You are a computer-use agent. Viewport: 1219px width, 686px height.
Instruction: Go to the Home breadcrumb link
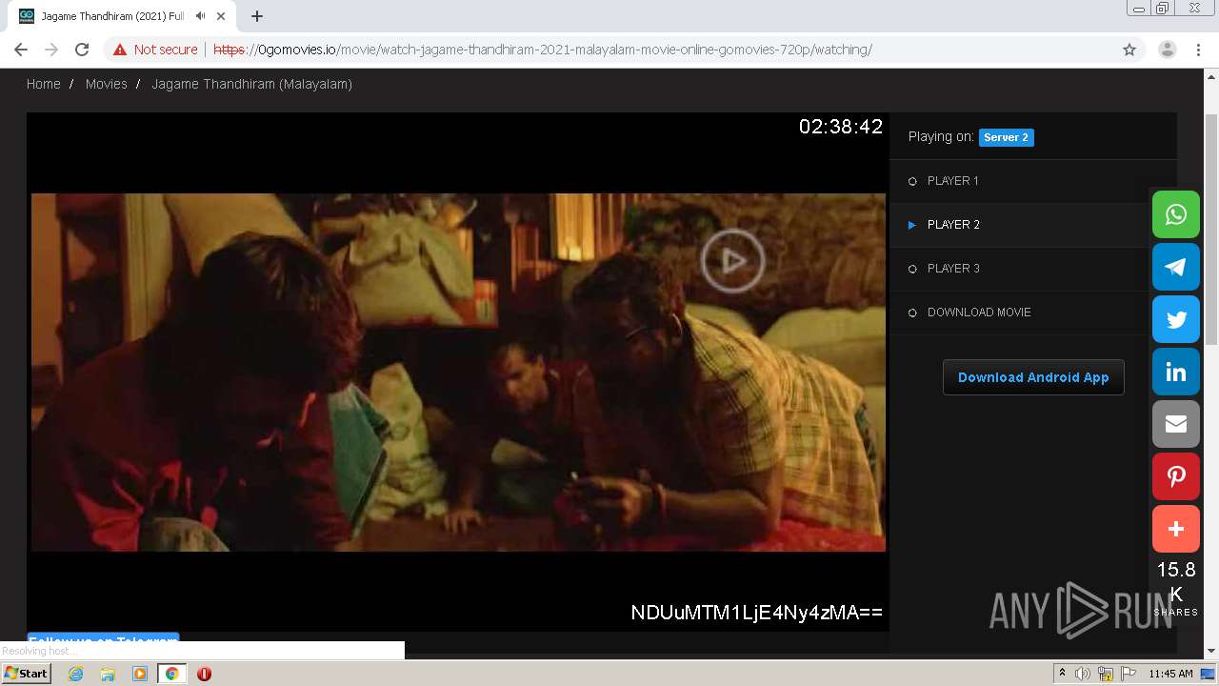point(44,84)
